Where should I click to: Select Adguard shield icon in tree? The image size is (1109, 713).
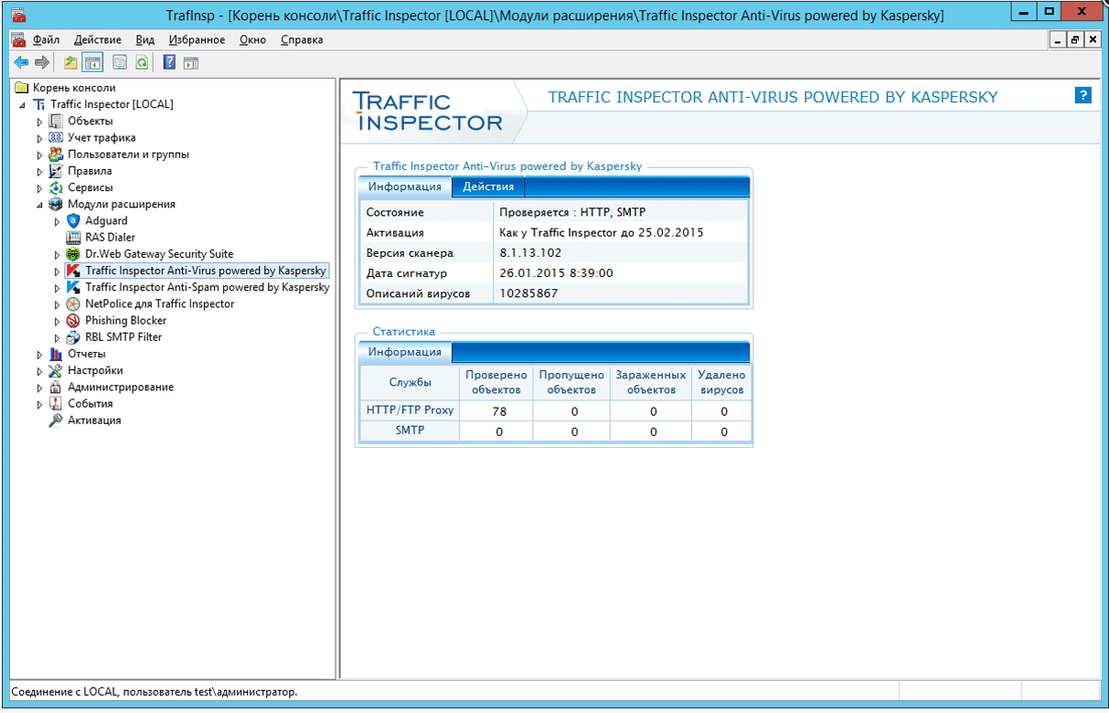(x=74, y=220)
